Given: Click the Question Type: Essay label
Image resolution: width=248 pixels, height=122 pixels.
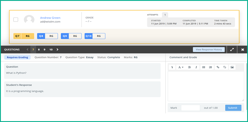Looking at the screenshot, I should (79, 57).
